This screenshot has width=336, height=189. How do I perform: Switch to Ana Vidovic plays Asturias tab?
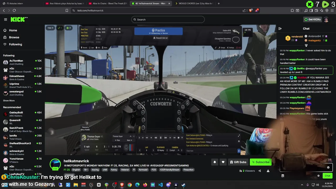point(65,3)
